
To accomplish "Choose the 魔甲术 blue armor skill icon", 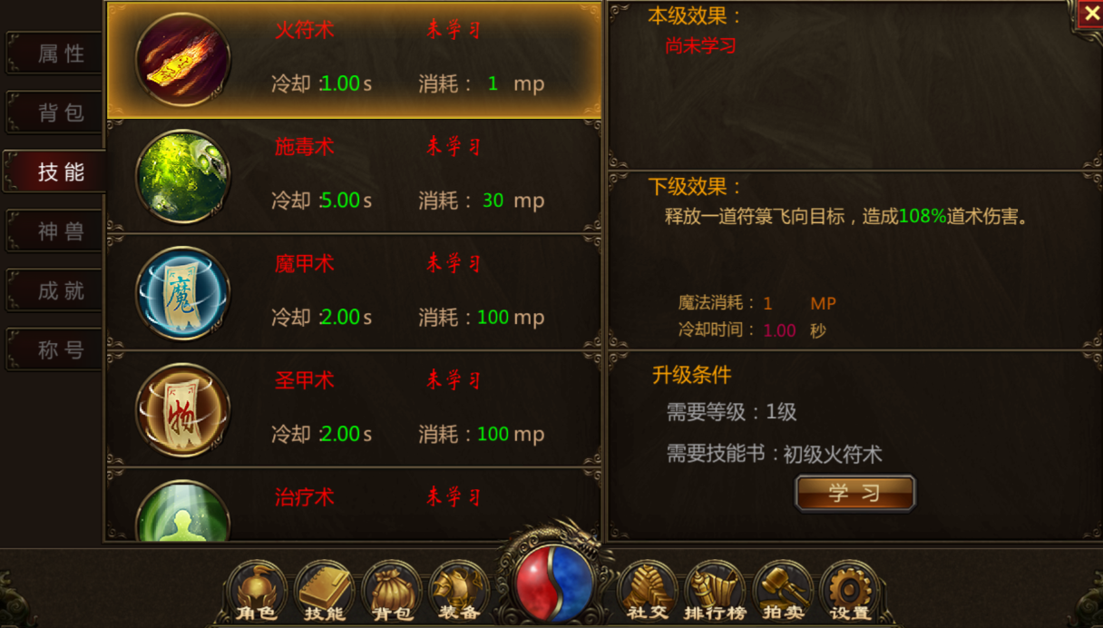I will pos(183,293).
